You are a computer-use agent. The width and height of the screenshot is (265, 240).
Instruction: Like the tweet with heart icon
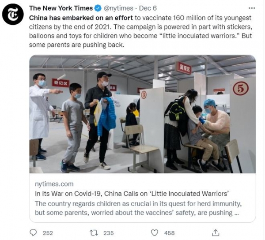click(x=154, y=233)
